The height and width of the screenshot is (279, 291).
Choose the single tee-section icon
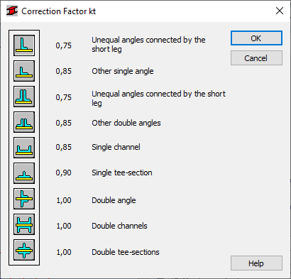24,173
